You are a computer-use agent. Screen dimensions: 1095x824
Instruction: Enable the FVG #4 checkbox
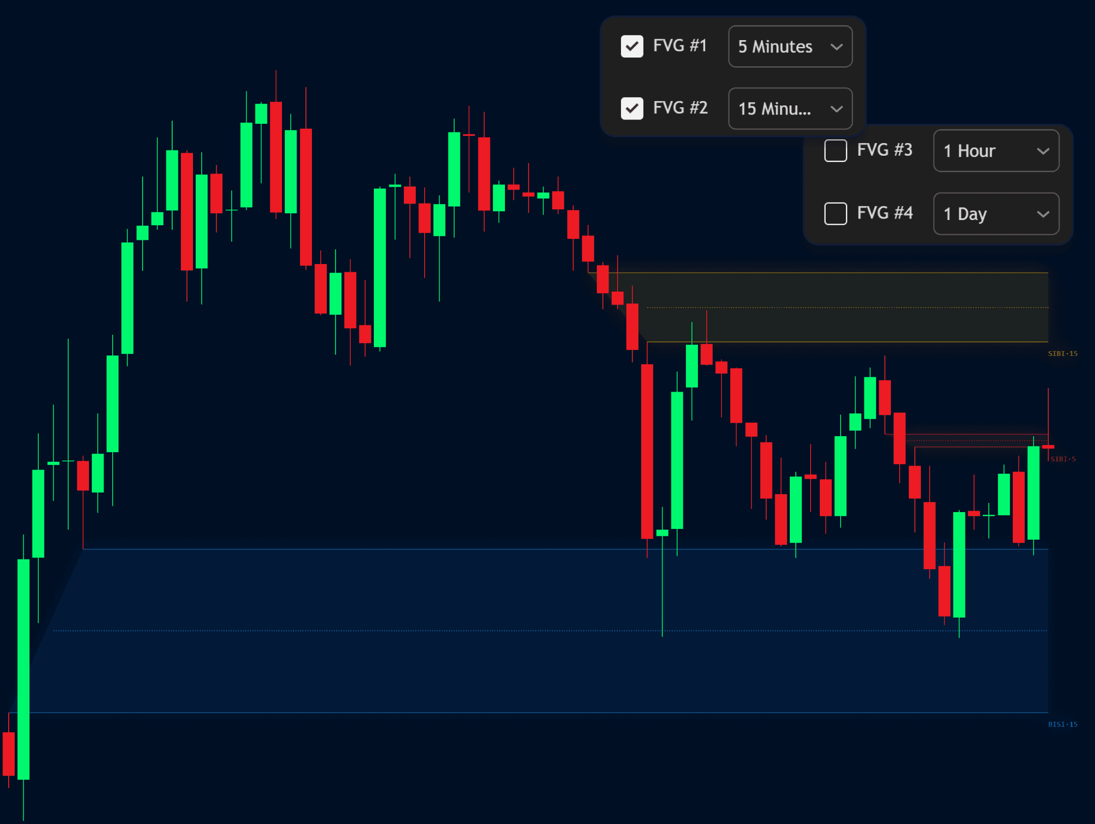836,213
